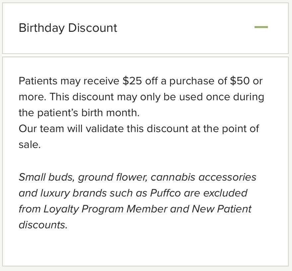Collapse the Birthday Discount section via minus icon

261,27
